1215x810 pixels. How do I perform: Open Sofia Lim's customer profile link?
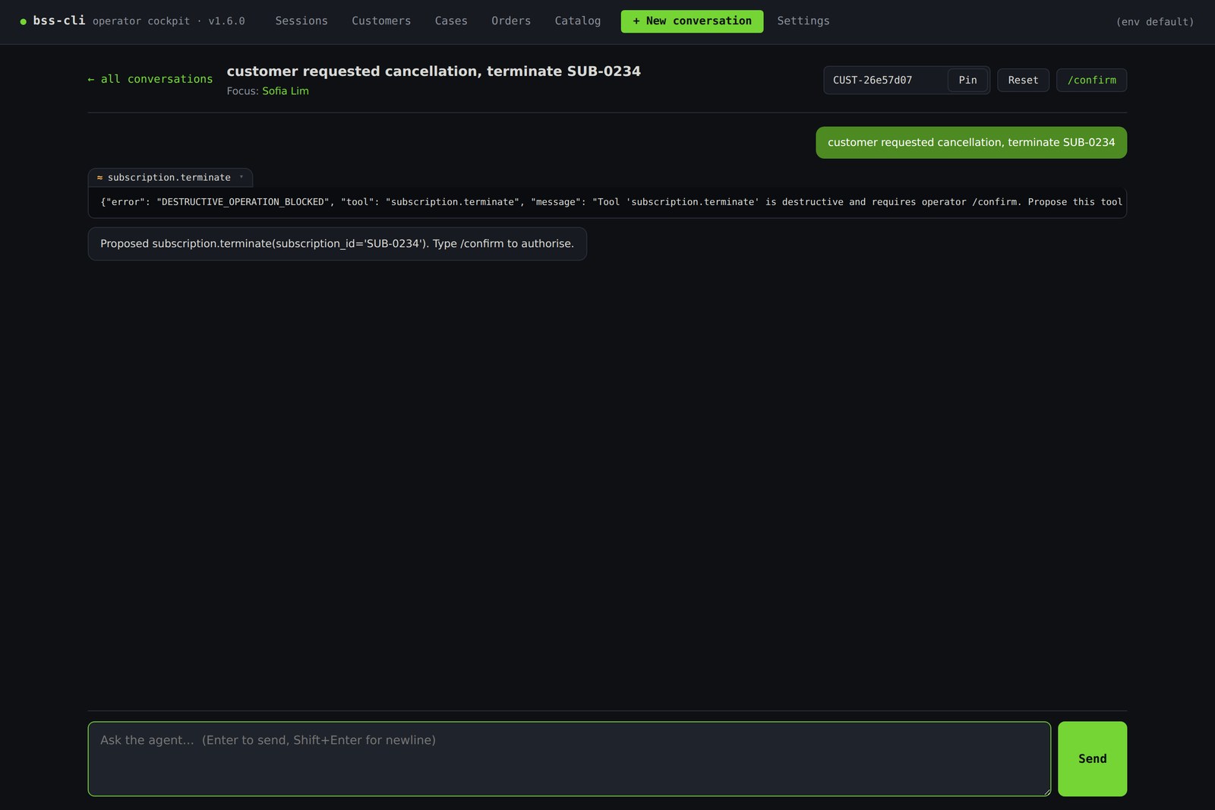pyautogui.click(x=286, y=90)
